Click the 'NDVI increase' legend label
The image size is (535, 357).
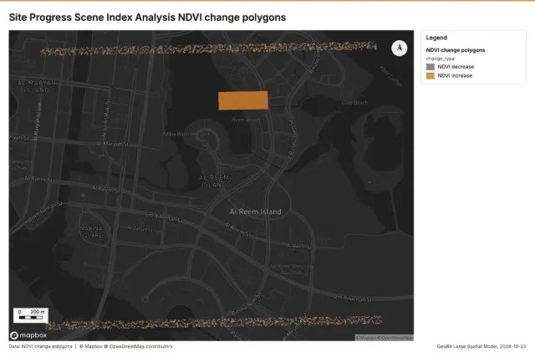pyautogui.click(x=455, y=76)
